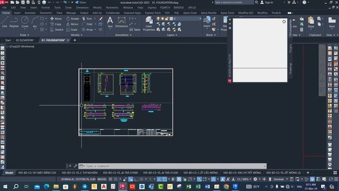Toggle lineweight display in status bar
Image resolution: width=339 pixels, height=191 pixels.
173,179
